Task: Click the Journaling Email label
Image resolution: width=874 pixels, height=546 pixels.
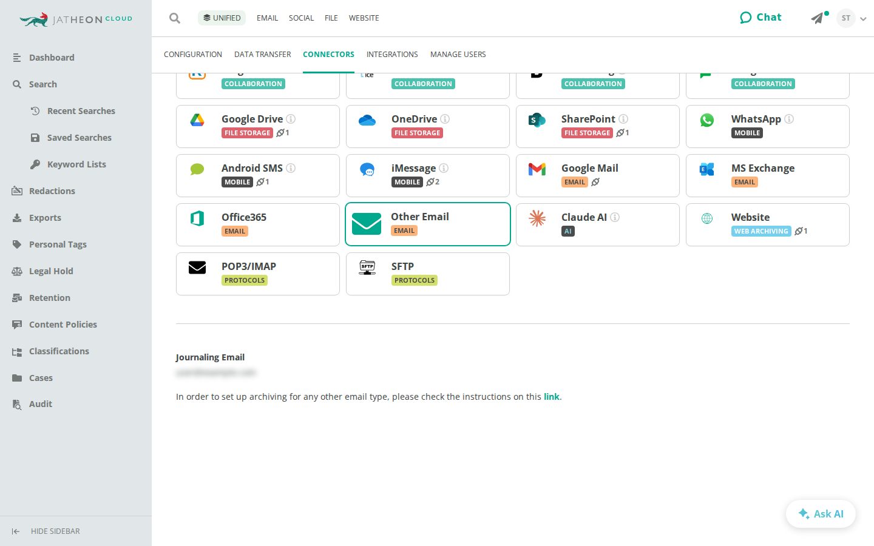Action: (210, 357)
